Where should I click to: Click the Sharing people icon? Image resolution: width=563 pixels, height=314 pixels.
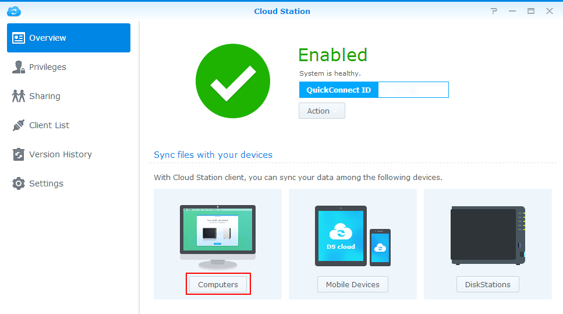pyautogui.click(x=18, y=96)
